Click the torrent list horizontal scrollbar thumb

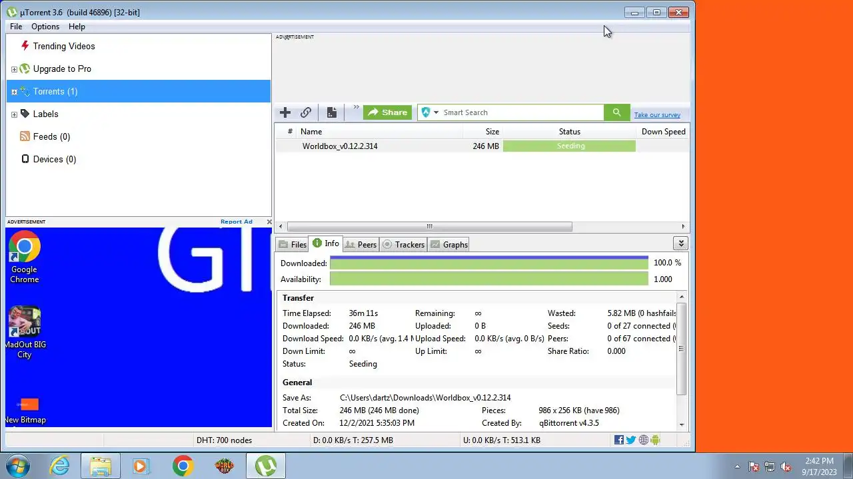point(429,226)
